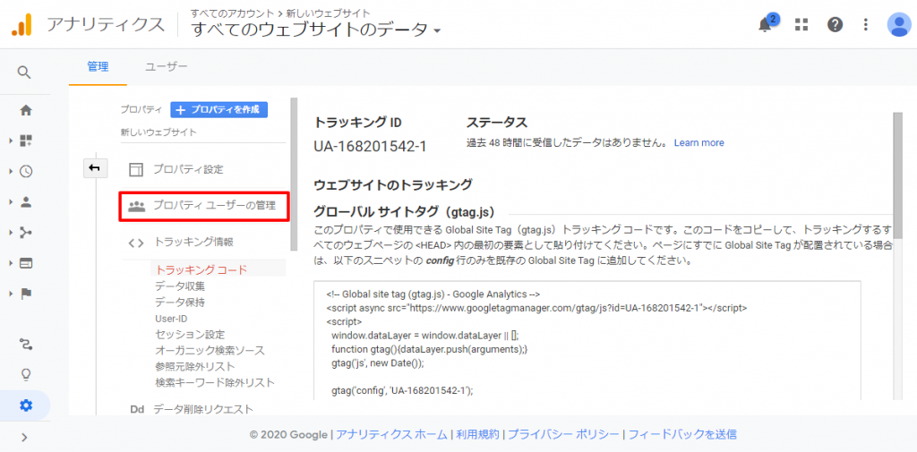Open the three-dot more options menu
The height and width of the screenshot is (452, 917).
[x=866, y=24]
